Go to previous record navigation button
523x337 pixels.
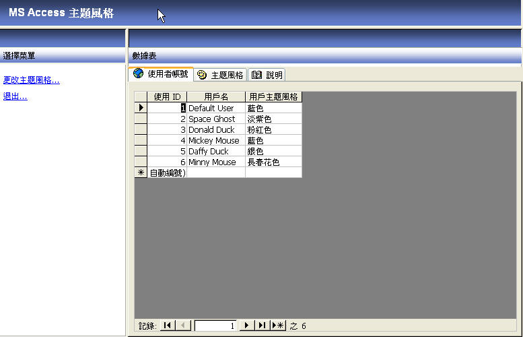pyautogui.click(x=183, y=326)
